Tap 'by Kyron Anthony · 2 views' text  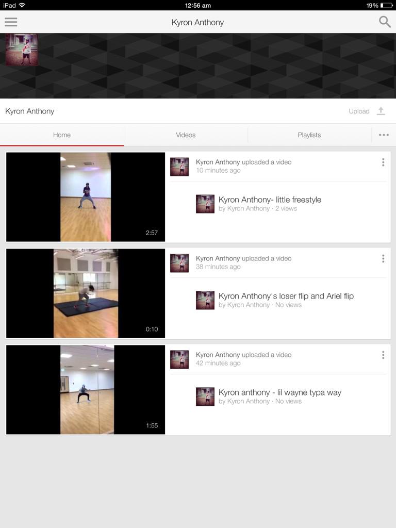point(258,208)
